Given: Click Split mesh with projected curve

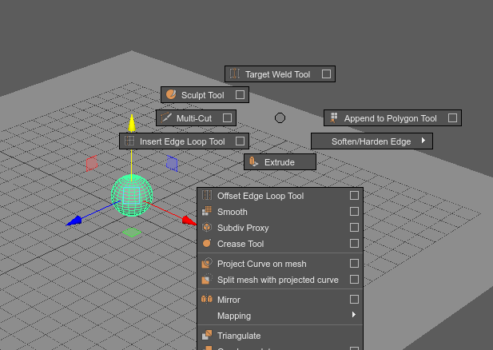Looking at the screenshot, I should point(277,280).
